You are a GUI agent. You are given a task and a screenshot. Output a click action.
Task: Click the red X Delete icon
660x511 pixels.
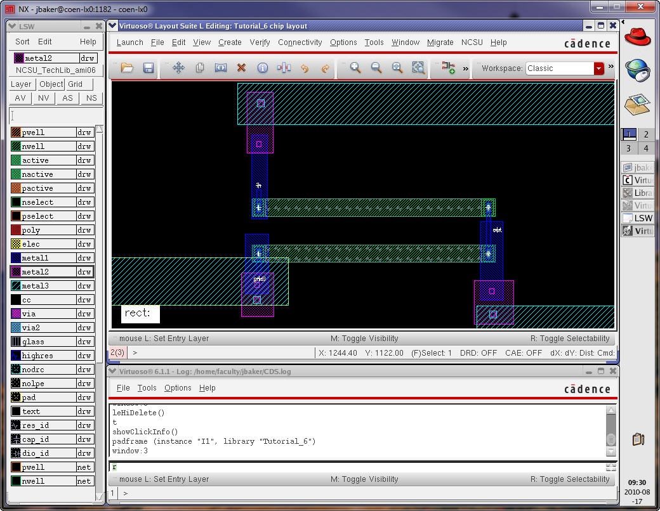(x=241, y=68)
